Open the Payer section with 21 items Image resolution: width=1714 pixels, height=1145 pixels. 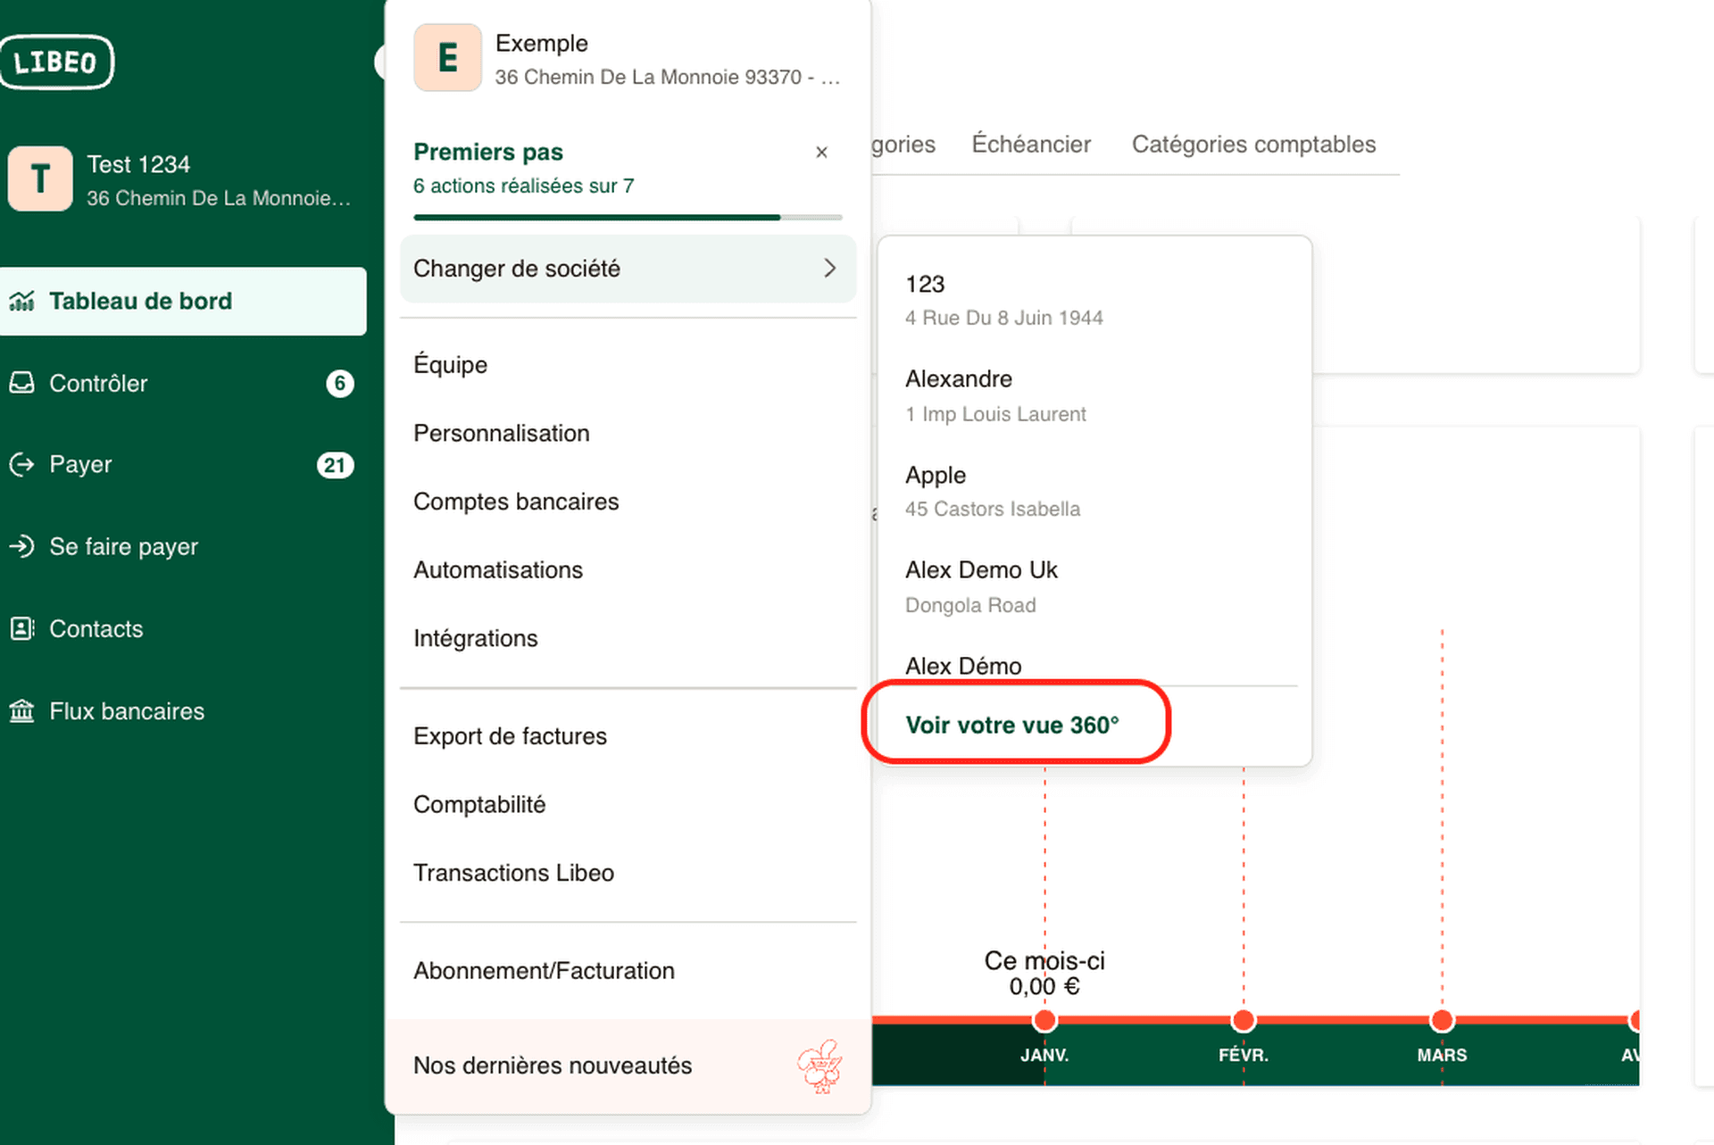[x=80, y=463]
